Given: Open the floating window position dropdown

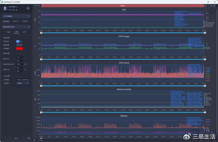Looking at the screenshot, I should (19, 45).
